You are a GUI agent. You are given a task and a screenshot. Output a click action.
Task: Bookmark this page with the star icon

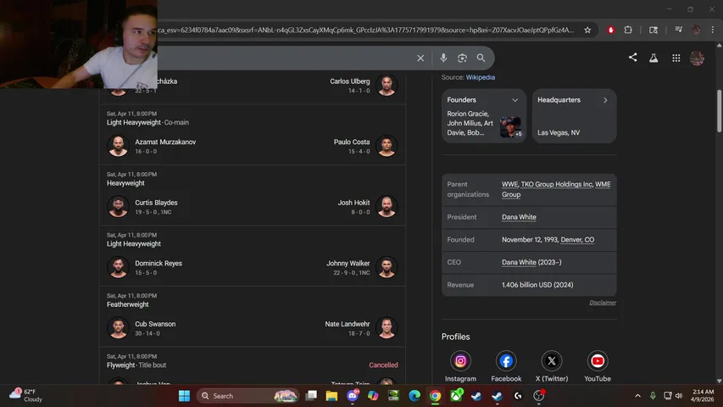[587, 30]
